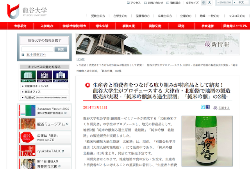Image resolution: width=250 pixels, height=169 pixels.
Task: Select the 瀬田キャンパス campus icon
Action: point(61,76)
